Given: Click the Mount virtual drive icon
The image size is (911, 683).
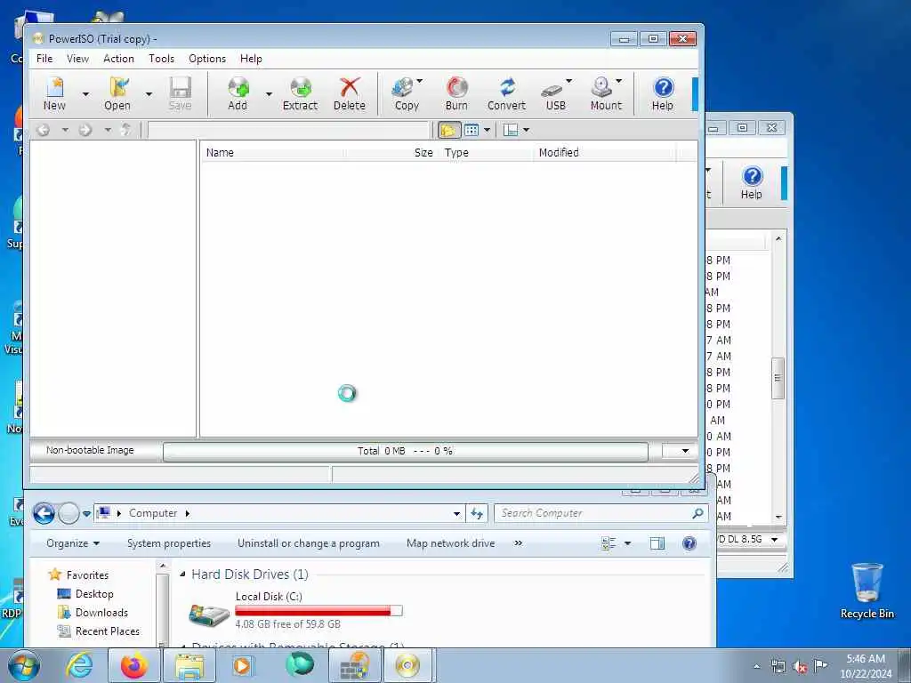Looking at the screenshot, I should (605, 93).
